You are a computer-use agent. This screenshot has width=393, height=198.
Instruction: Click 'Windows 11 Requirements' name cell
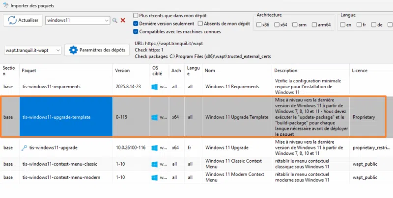pyautogui.click(x=232, y=87)
